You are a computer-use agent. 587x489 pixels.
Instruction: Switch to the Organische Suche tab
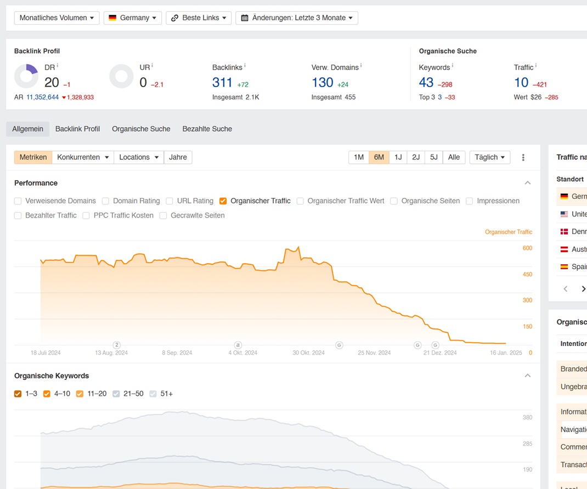click(141, 129)
